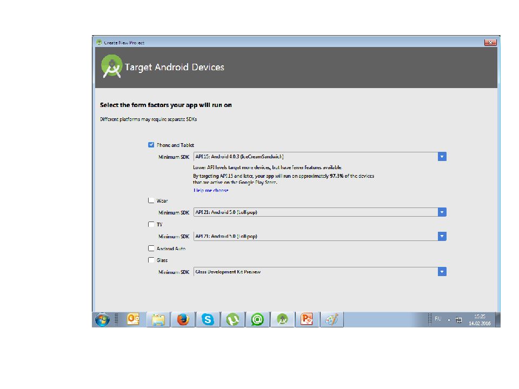Click Lower API levels target more devices text
The image size is (519, 389).
[268, 167]
